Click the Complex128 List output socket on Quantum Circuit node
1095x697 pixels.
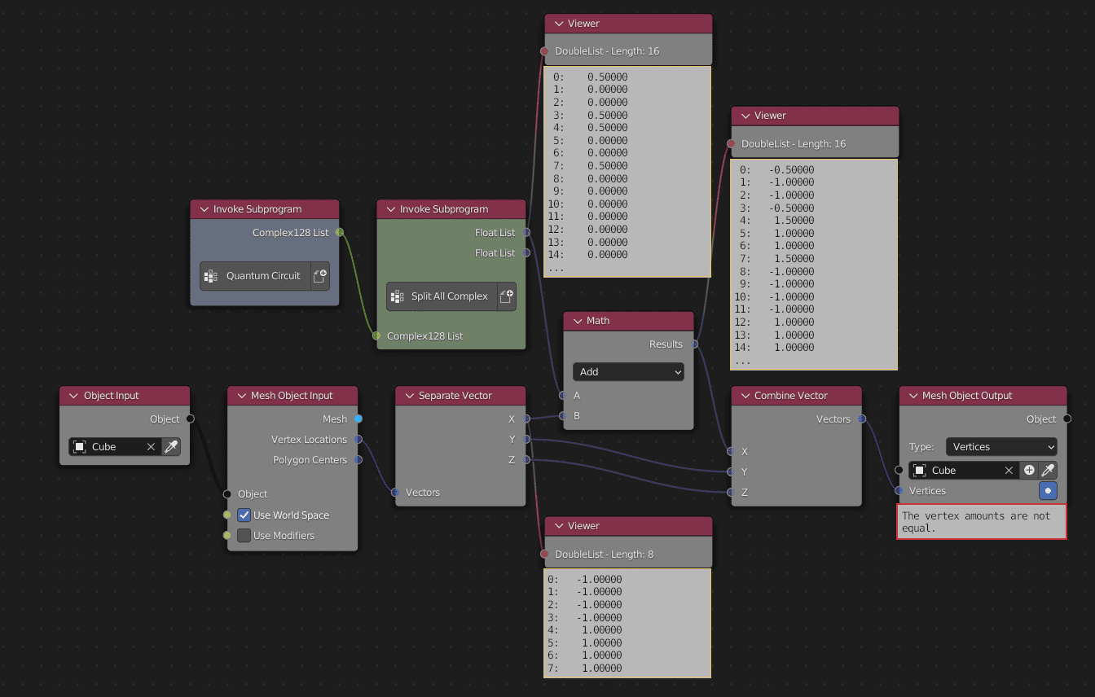click(x=339, y=233)
